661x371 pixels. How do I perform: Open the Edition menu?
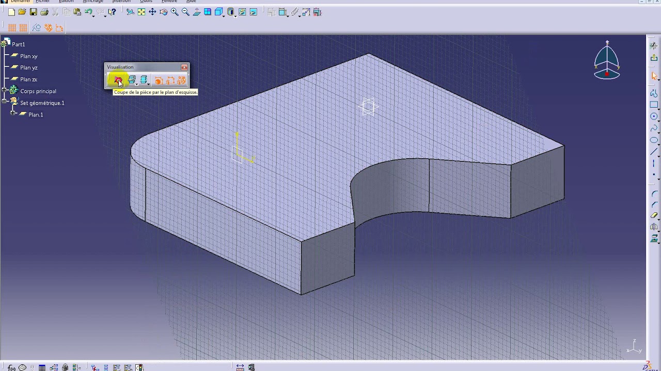66,2
